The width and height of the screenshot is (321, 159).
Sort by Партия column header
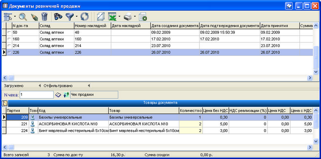coord(18,111)
